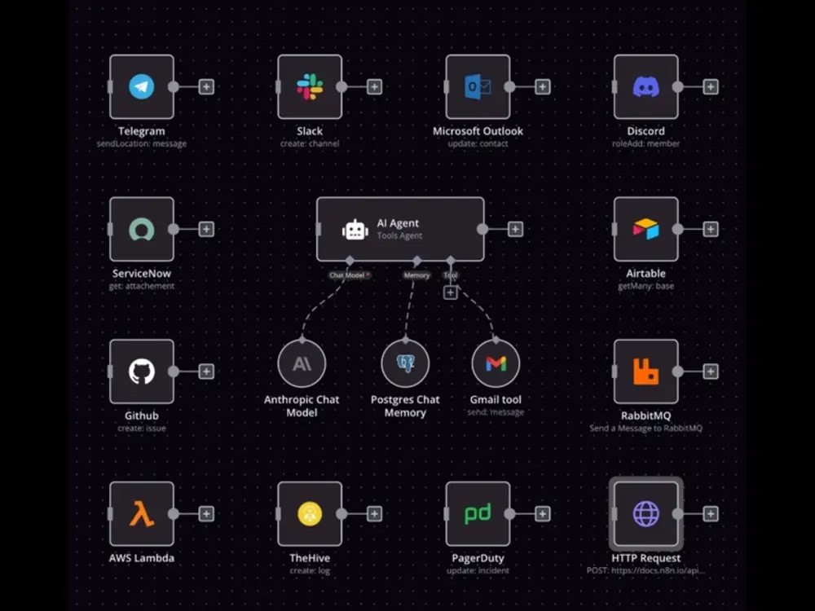Add a node after Github
815x611 pixels.
[x=206, y=371]
